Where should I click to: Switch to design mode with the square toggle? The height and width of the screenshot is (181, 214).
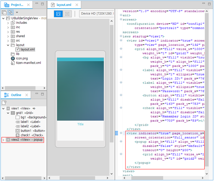pos(67,14)
